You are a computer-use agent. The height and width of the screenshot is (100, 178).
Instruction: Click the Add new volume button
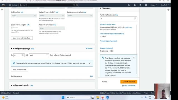pyautogui.click(x=20, y=70)
